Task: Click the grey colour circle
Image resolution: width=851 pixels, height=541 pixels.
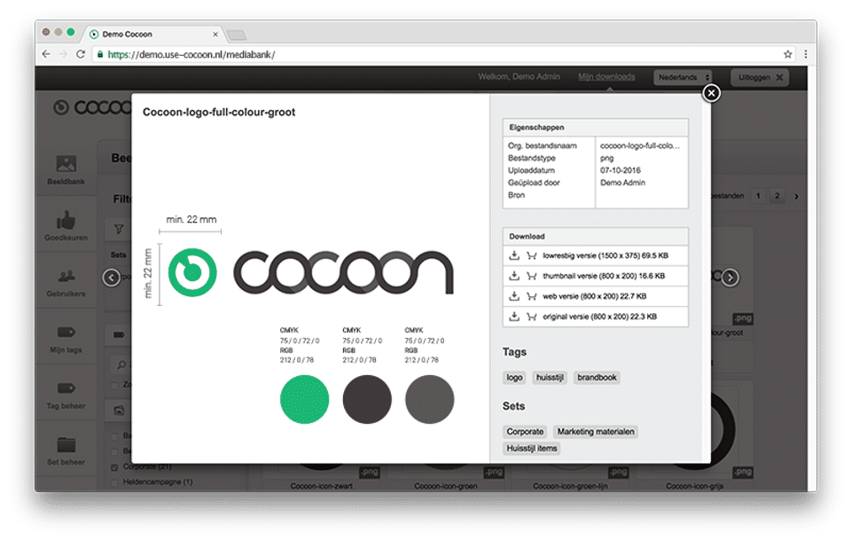Action: click(429, 399)
